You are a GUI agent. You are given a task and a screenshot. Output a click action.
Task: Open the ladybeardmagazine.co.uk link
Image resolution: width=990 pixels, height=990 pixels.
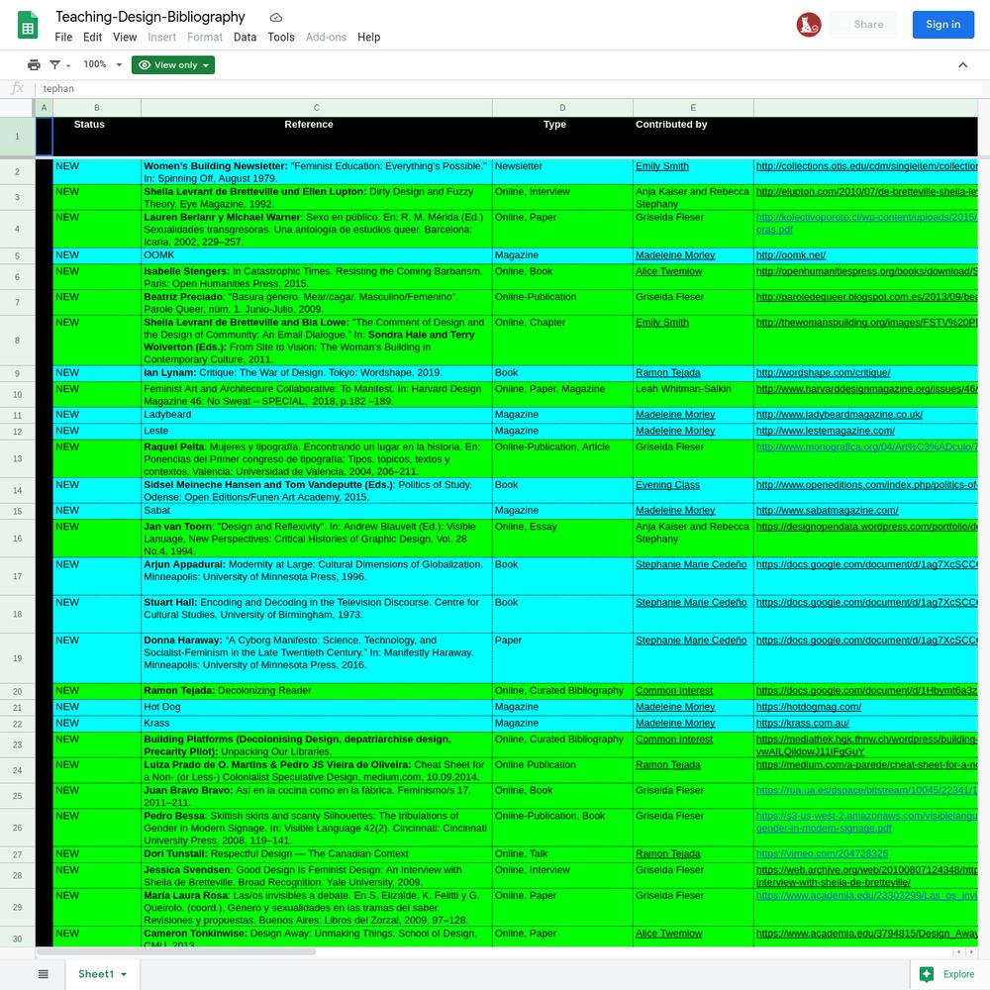[840, 415]
